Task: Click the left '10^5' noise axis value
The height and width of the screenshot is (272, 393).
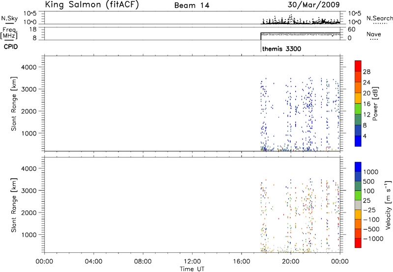Action: [30, 13]
